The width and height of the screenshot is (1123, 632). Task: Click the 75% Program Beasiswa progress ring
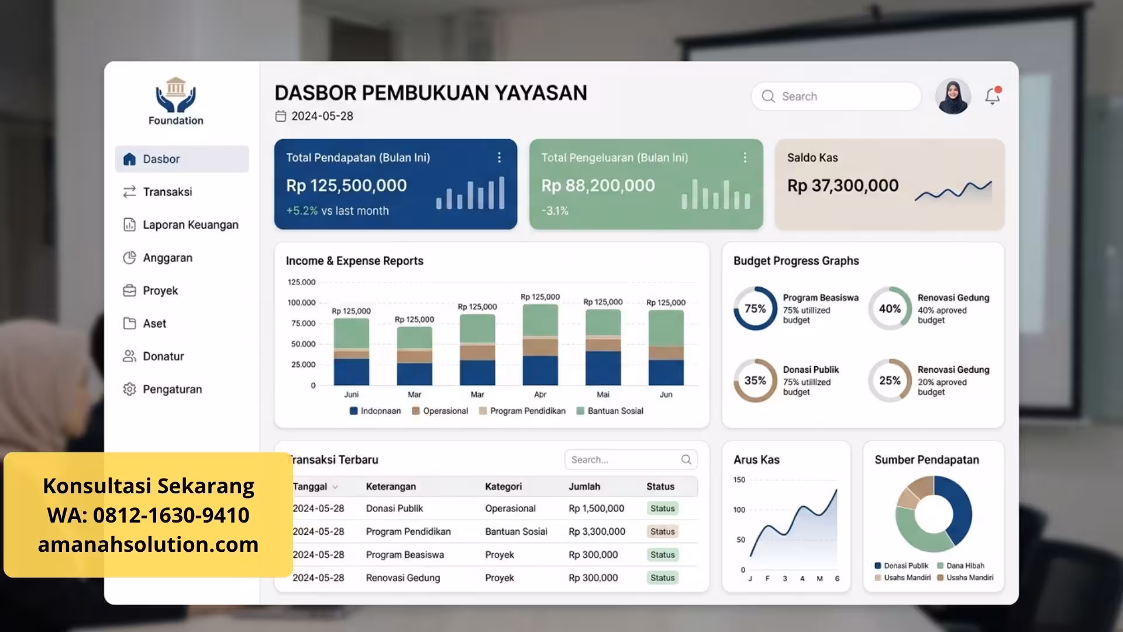755,308
